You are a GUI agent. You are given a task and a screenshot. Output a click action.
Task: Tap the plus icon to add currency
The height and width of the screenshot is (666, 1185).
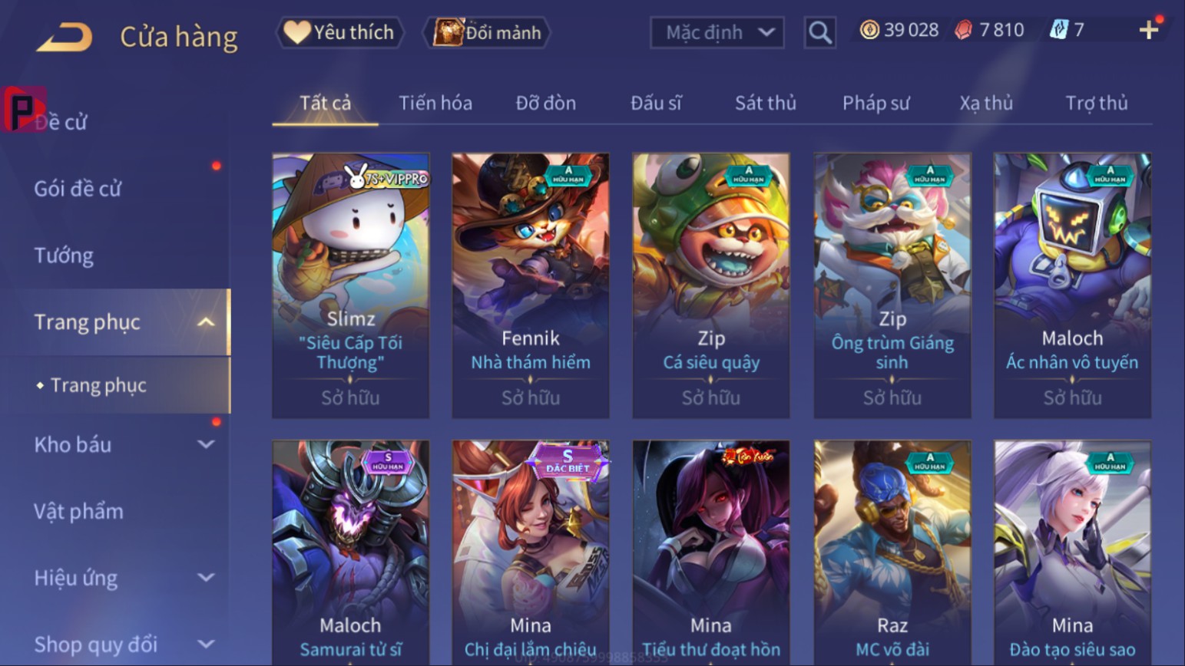coord(1149,30)
